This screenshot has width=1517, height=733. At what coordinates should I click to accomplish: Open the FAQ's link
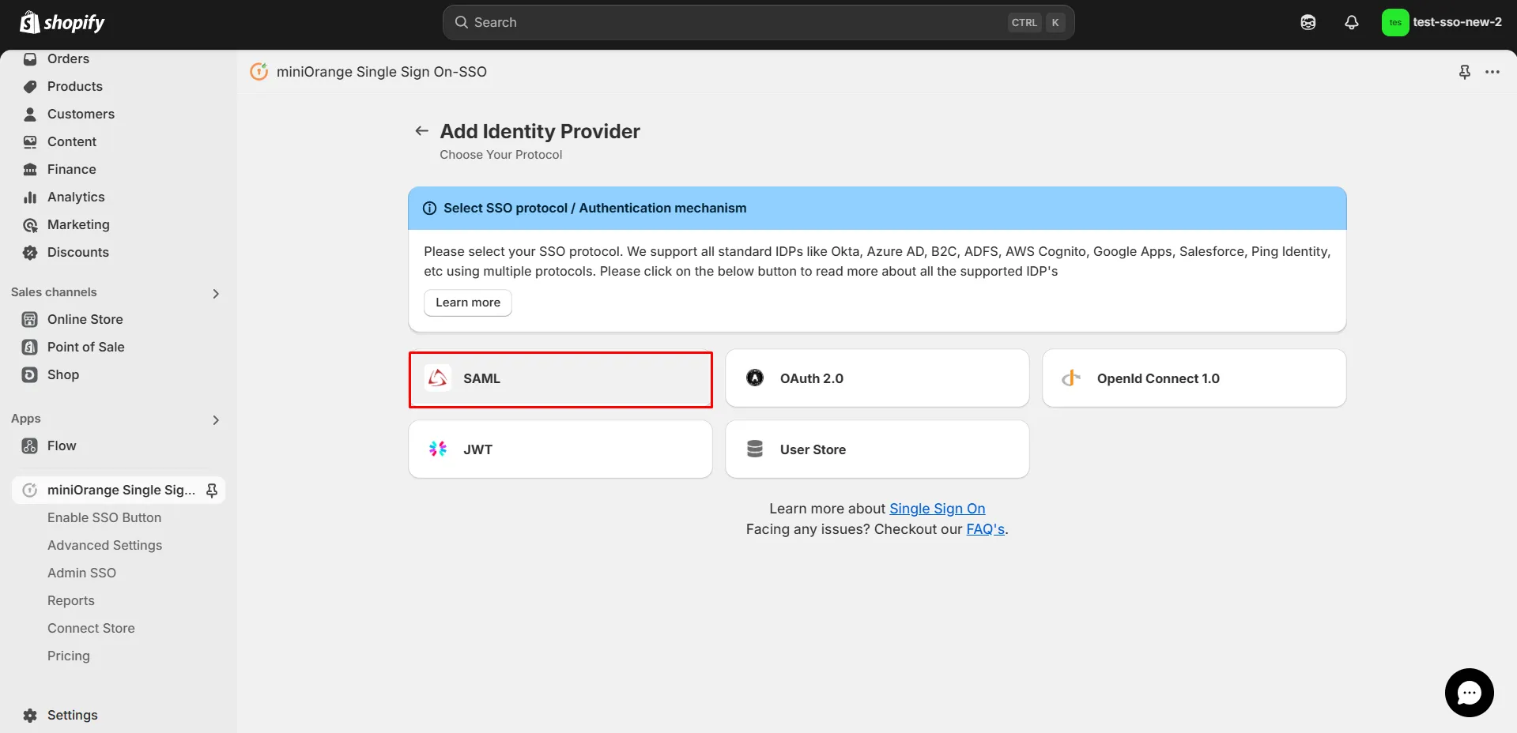click(x=986, y=529)
